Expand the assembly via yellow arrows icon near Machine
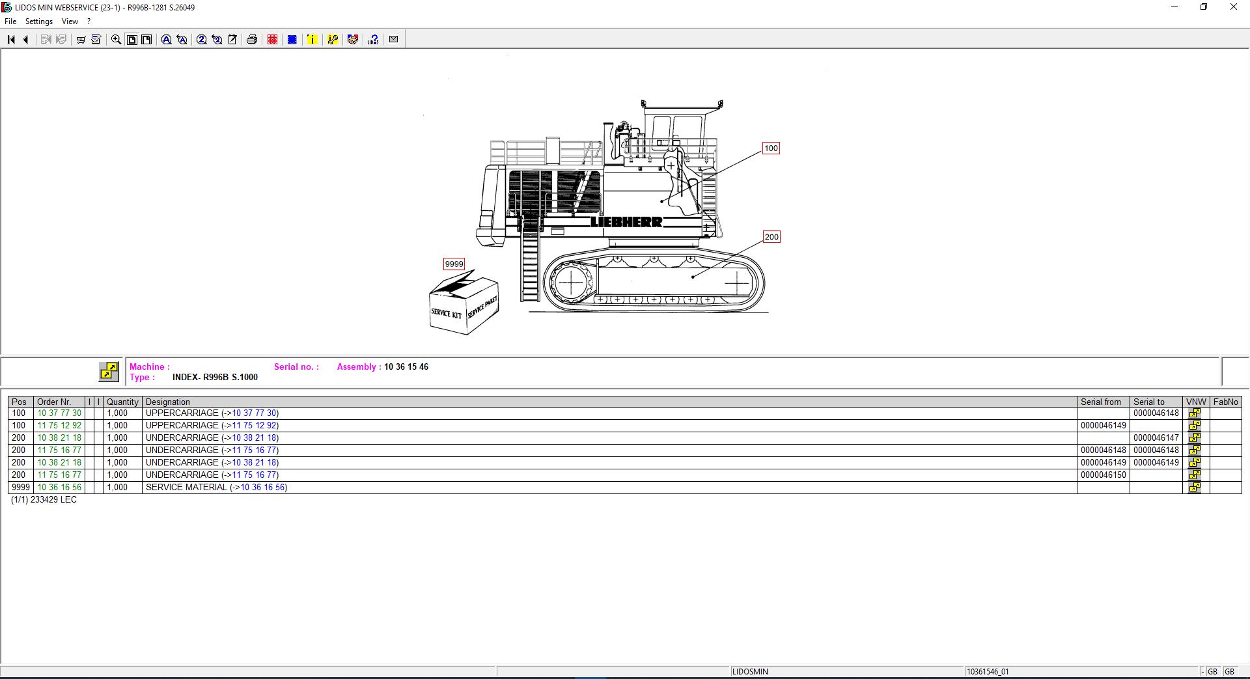 tap(109, 372)
